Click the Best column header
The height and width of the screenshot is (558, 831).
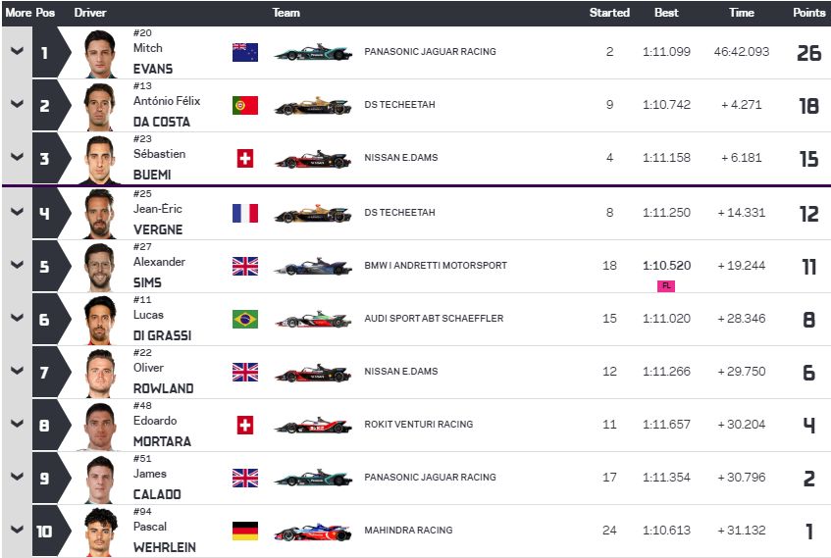666,12
